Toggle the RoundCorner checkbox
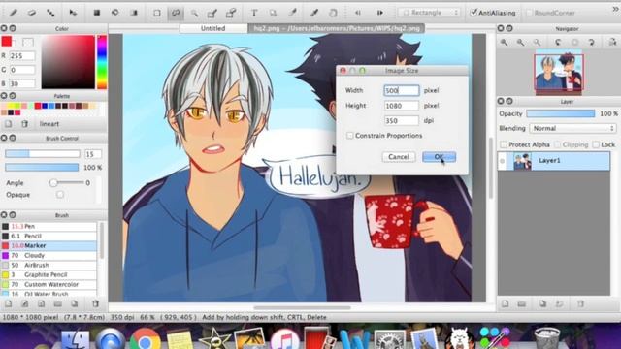The image size is (621, 349). (529, 13)
